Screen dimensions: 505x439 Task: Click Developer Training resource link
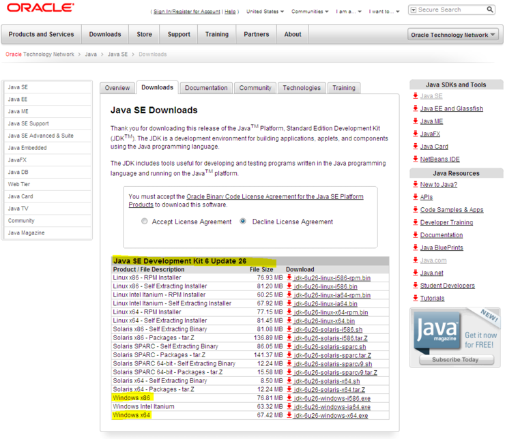pos(446,222)
